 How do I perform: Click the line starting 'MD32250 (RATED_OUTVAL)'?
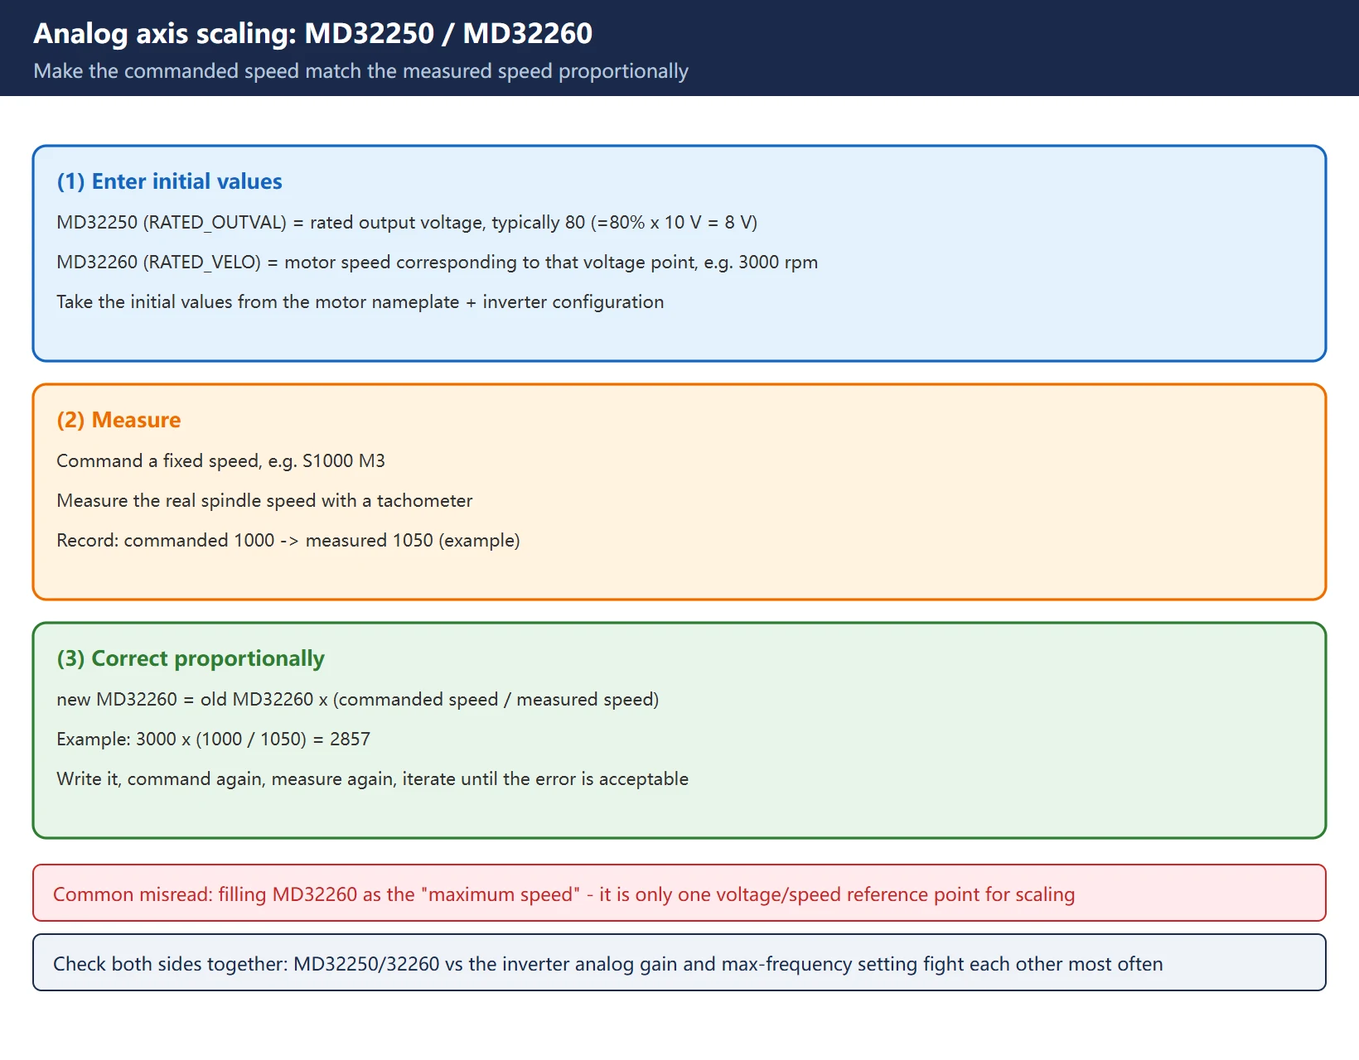(407, 222)
